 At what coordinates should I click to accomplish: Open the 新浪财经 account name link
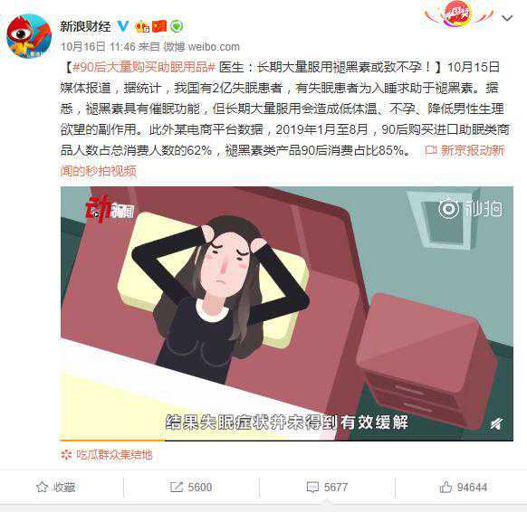pos(85,26)
